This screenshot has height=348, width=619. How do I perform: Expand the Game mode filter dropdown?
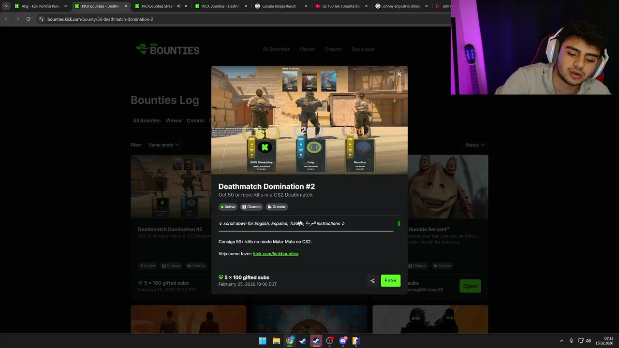[x=163, y=145]
